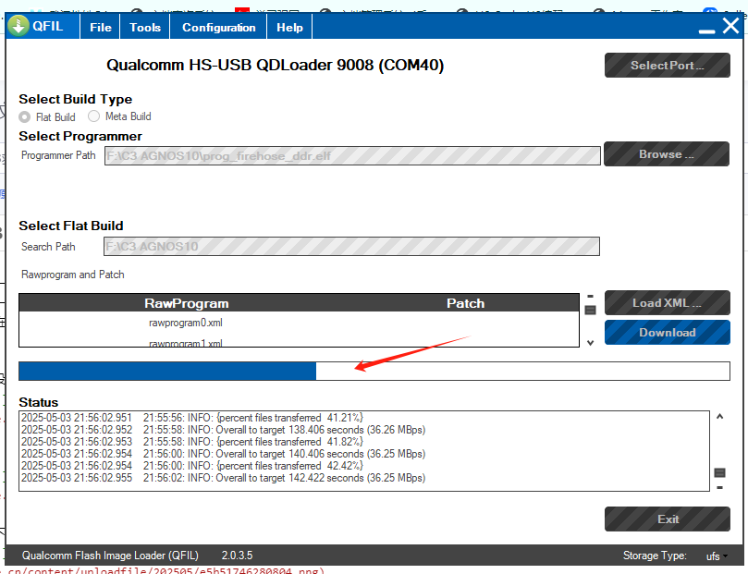Open the Tools menu
The width and height of the screenshot is (748, 574).
(x=145, y=27)
